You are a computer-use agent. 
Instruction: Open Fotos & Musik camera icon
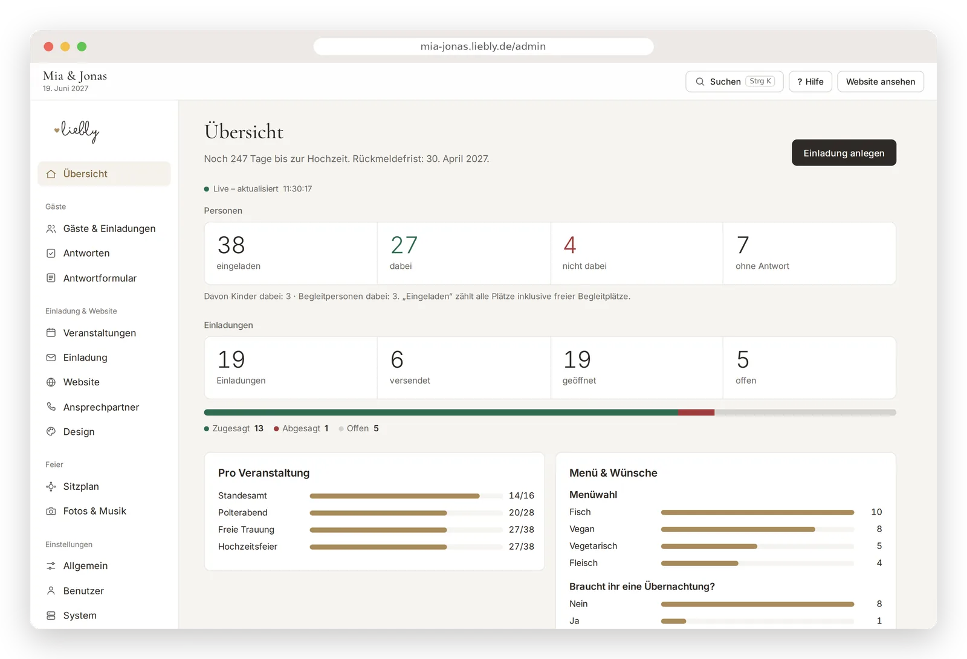(51, 512)
